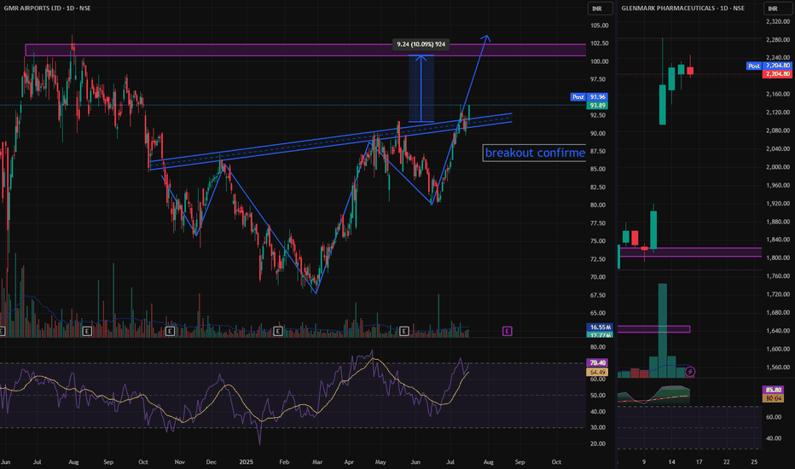The height and width of the screenshot is (469, 795).
Task: Click the Post 2,204.80 blue price label
Action: pos(769,66)
